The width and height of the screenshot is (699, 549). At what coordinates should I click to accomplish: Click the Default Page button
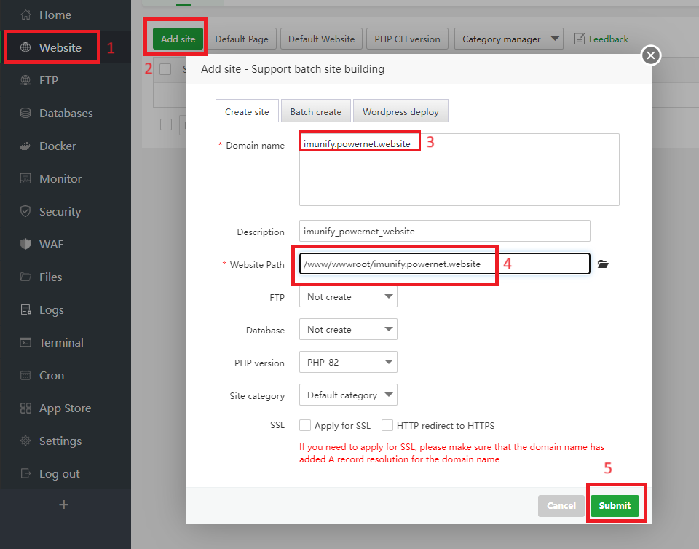242,39
